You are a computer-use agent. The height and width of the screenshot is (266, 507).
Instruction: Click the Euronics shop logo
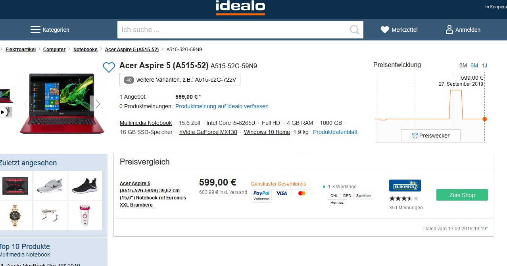tap(405, 186)
